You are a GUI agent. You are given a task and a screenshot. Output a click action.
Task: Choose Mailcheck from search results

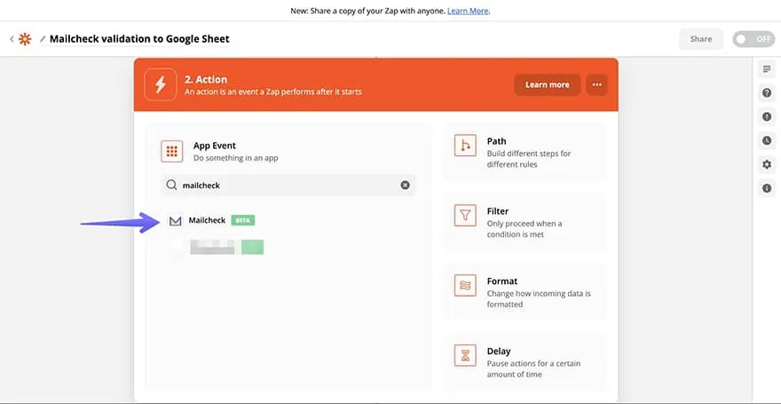pos(209,220)
